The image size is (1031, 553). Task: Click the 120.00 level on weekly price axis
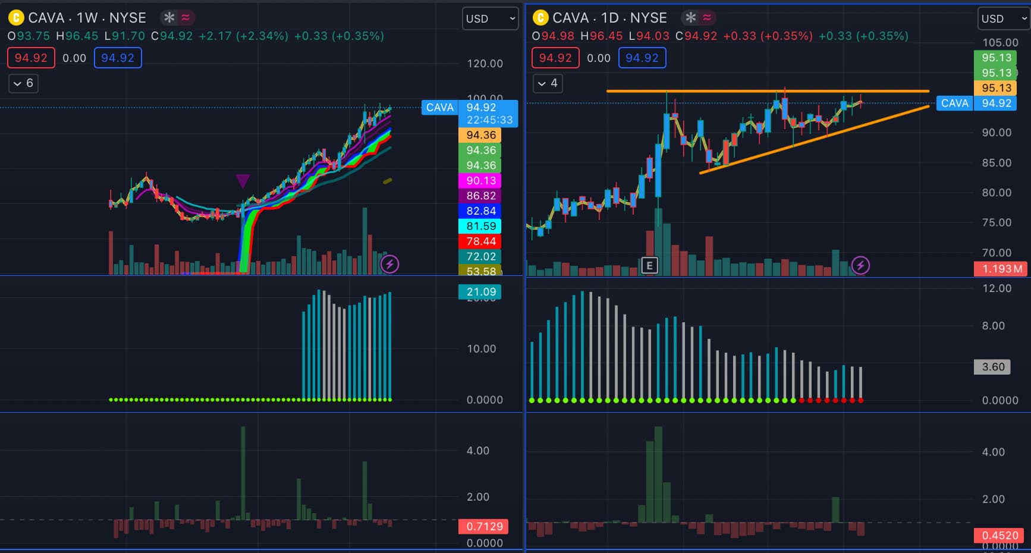[x=485, y=64]
